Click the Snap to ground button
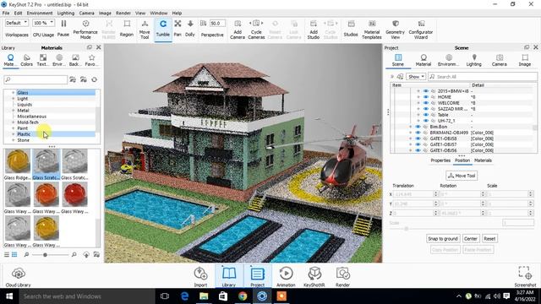Viewport: 541px width, 304px height. click(443, 238)
